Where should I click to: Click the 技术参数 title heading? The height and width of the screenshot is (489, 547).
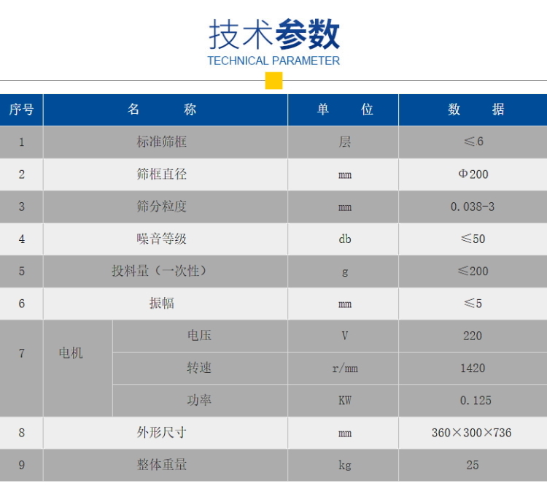click(273, 34)
